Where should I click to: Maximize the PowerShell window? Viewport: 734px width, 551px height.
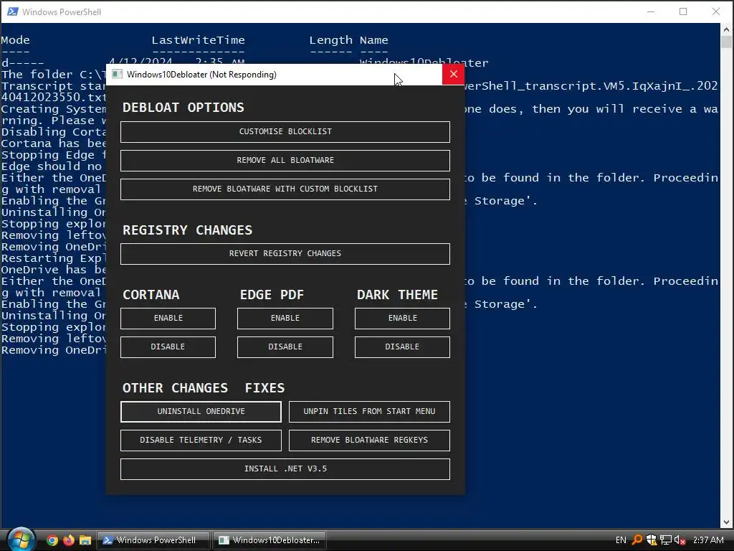point(683,11)
